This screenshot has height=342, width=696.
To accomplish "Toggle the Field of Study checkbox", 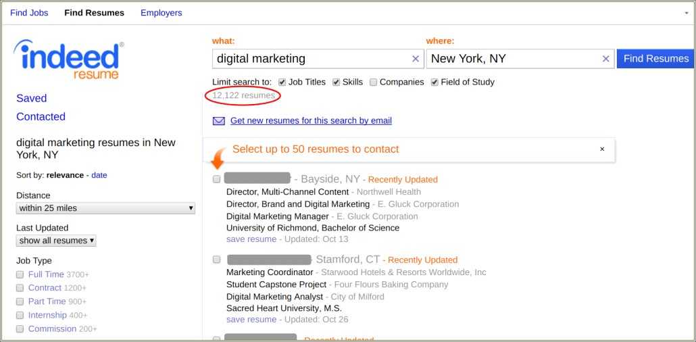I will click(x=434, y=82).
